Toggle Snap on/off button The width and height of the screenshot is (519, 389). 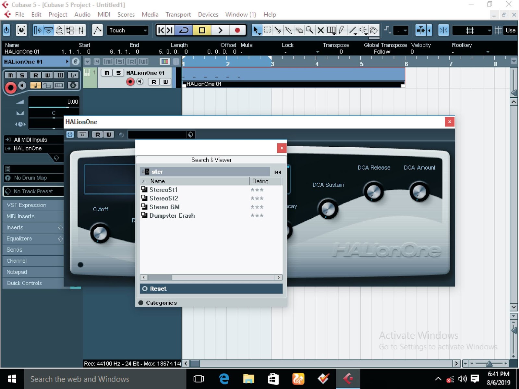coord(443,30)
